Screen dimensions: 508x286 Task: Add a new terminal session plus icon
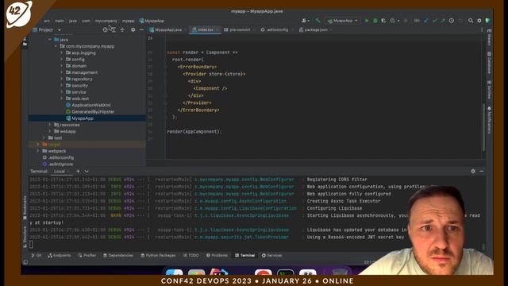point(78,172)
